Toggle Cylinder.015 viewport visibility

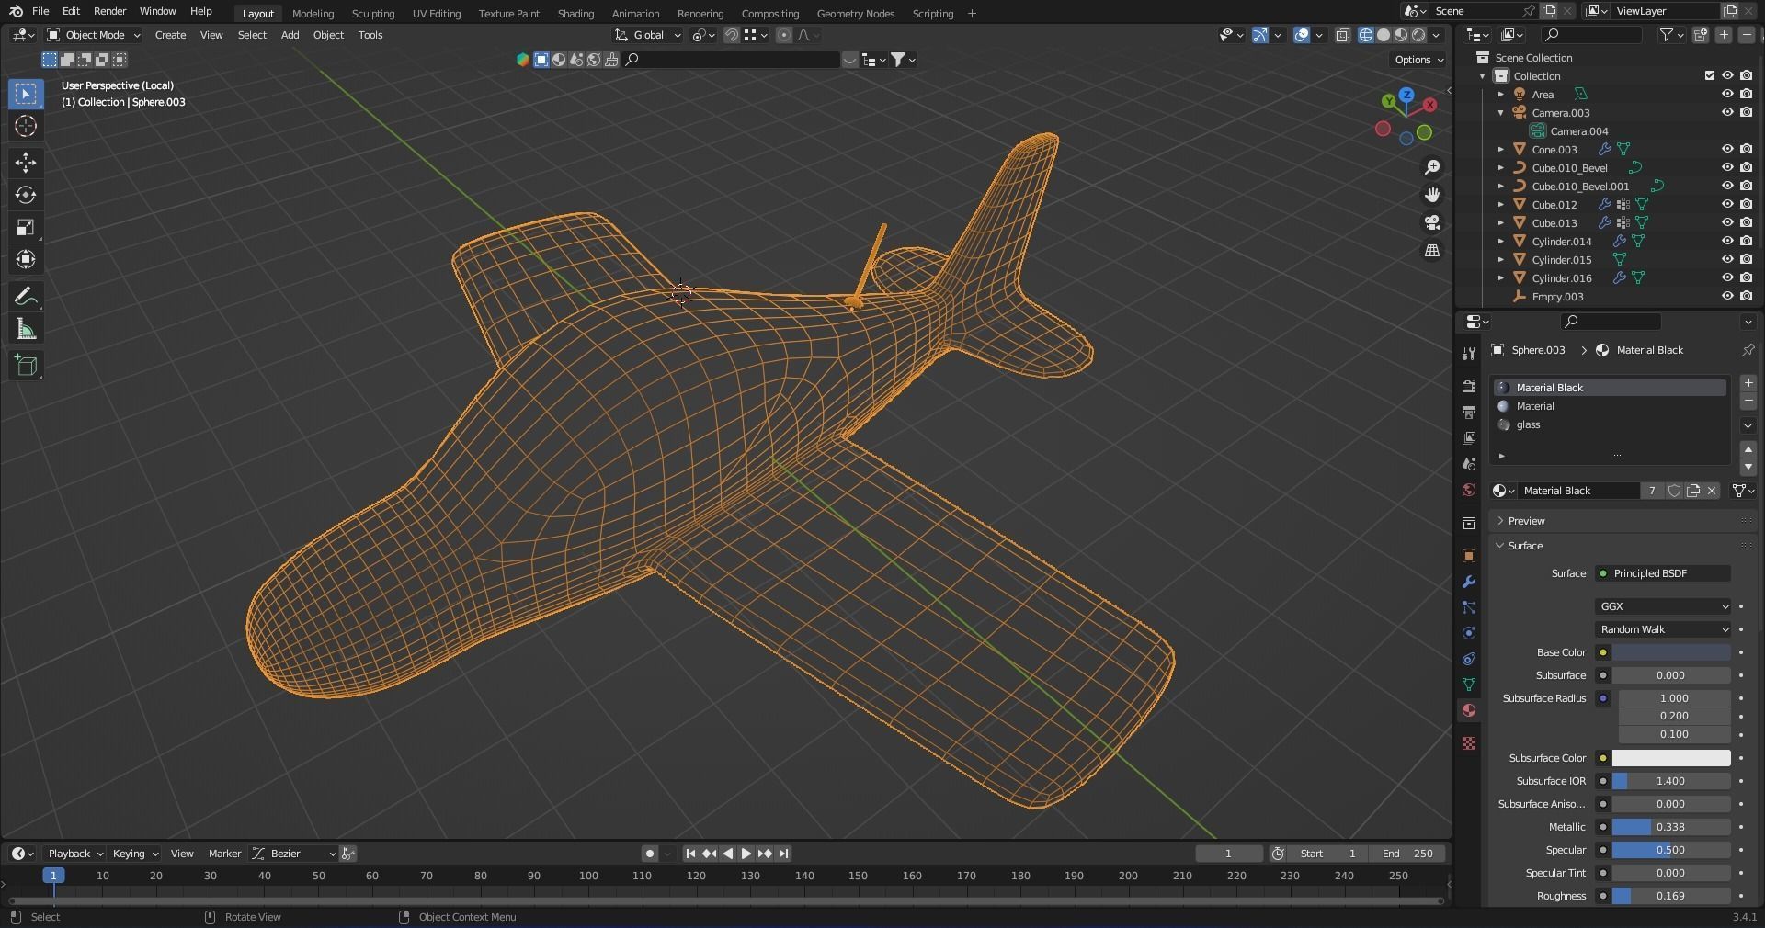tap(1727, 259)
